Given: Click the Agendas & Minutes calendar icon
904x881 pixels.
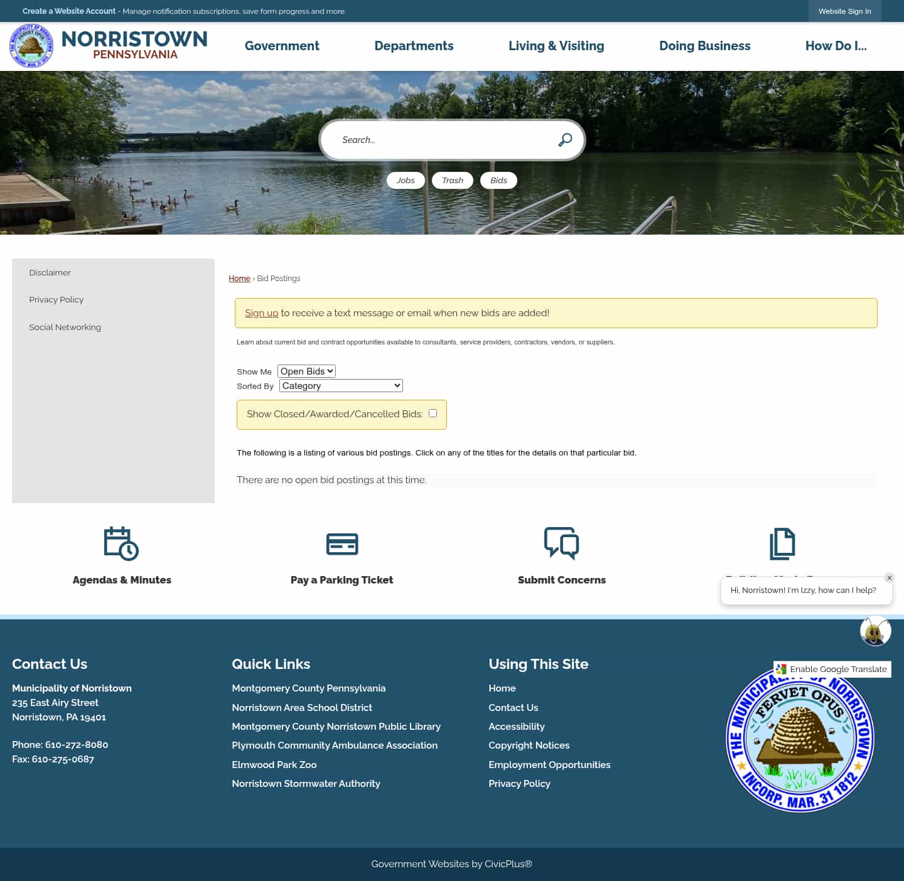Looking at the screenshot, I should tap(121, 543).
